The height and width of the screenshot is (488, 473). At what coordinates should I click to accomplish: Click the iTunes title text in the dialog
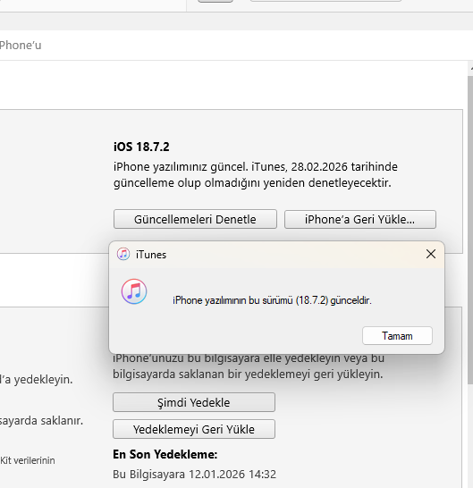[x=151, y=255]
